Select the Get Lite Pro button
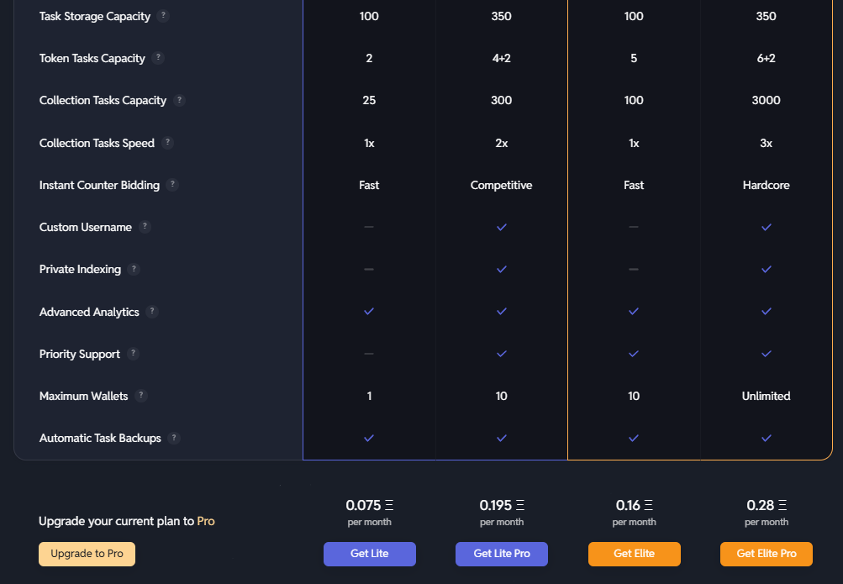The image size is (843, 584). (502, 554)
